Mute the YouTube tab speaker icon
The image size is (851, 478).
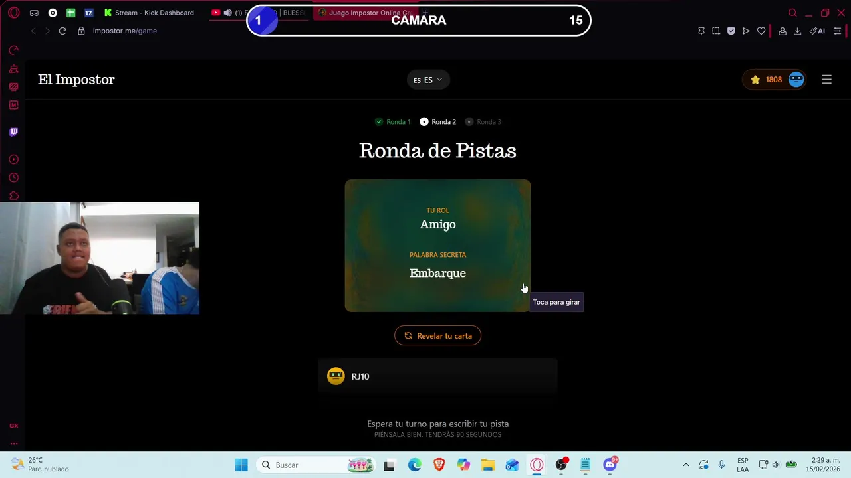coord(227,13)
